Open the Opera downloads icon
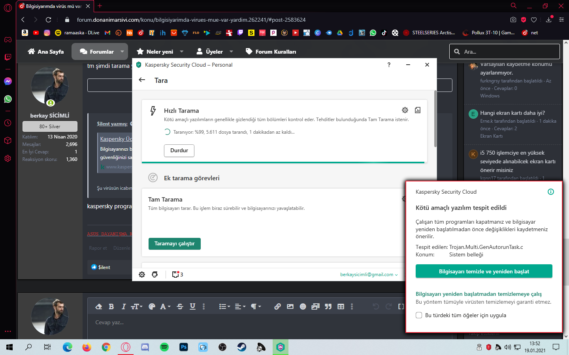Viewport: 569px width, 355px height. [549, 20]
